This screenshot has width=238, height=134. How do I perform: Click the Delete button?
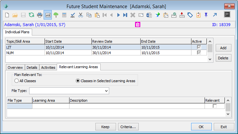coord(223,58)
